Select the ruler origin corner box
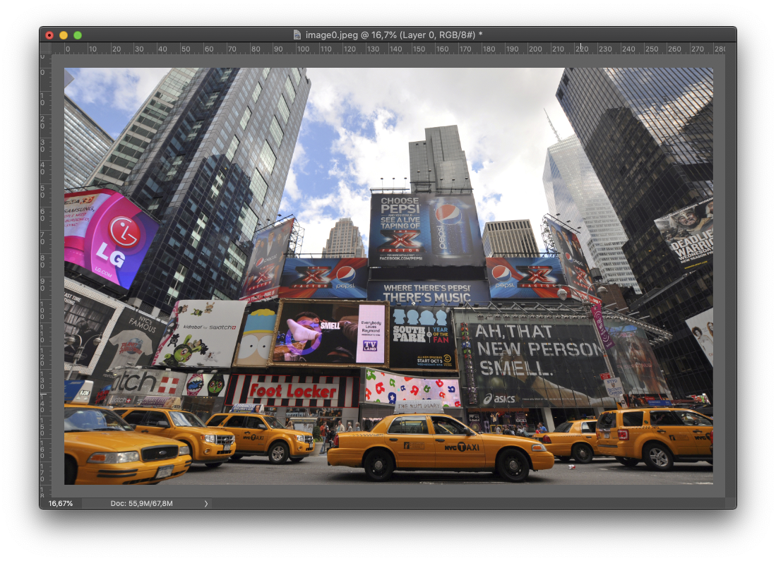 click(45, 48)
